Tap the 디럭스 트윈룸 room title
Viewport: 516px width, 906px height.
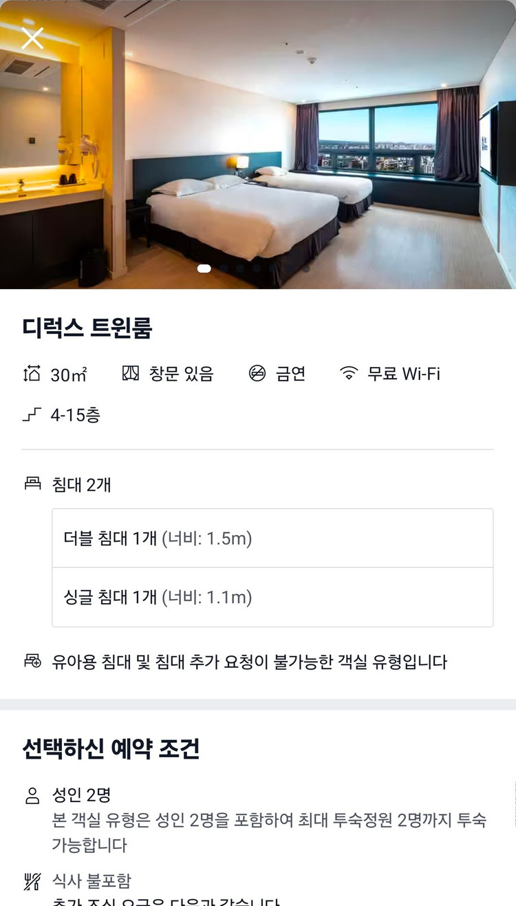pyautogui.click(x=87, y=328)
